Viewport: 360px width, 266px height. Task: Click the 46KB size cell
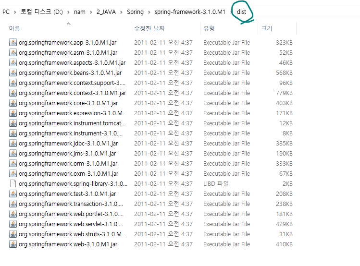286,62
